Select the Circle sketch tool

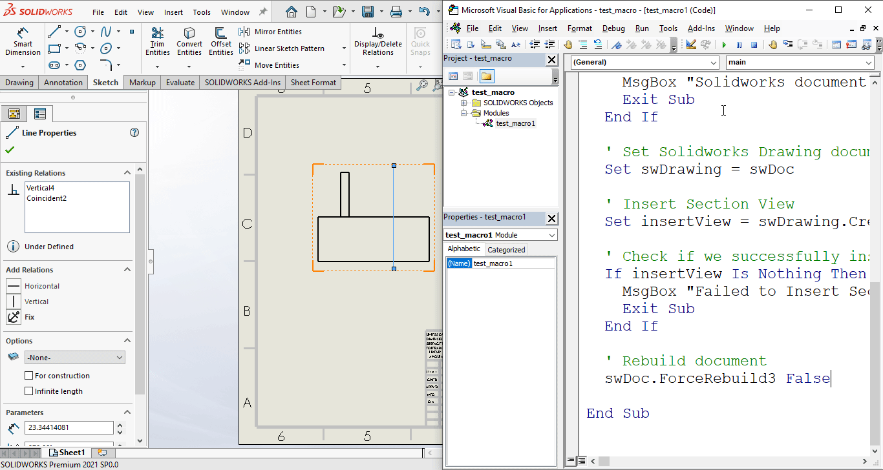pyautogui.click(x=79, y=30)
